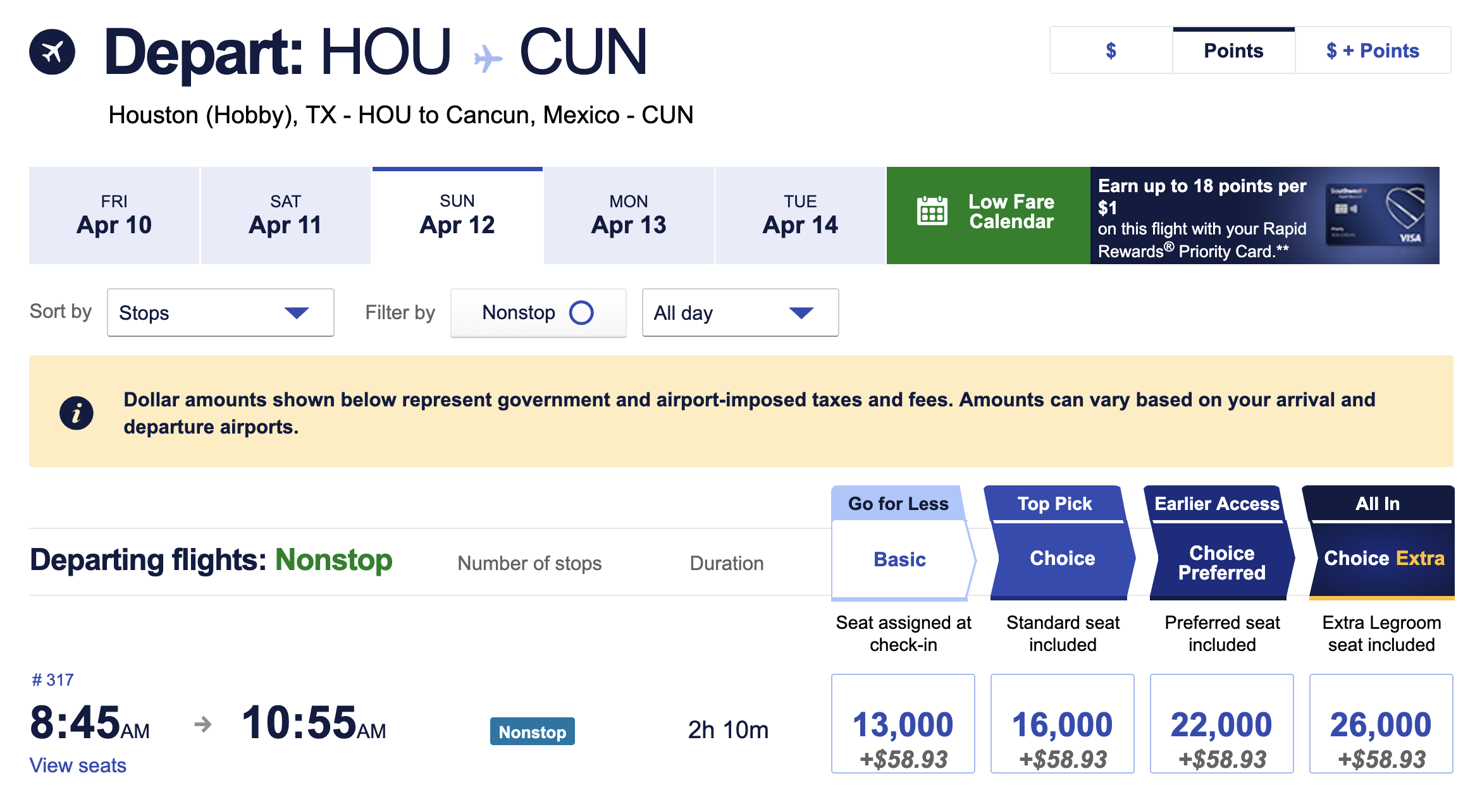Choose the 26,000 points Choice Extra fare
The height and width of the screenshot is (790, 1475).
tap(1379, 723)
